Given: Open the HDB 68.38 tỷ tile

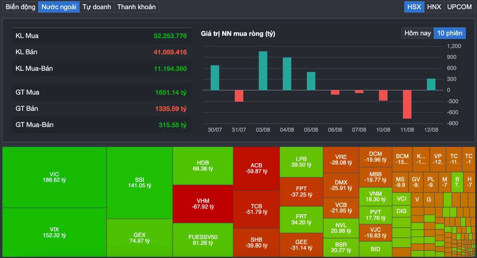Looking at the screenshot, I should [203, 166].
